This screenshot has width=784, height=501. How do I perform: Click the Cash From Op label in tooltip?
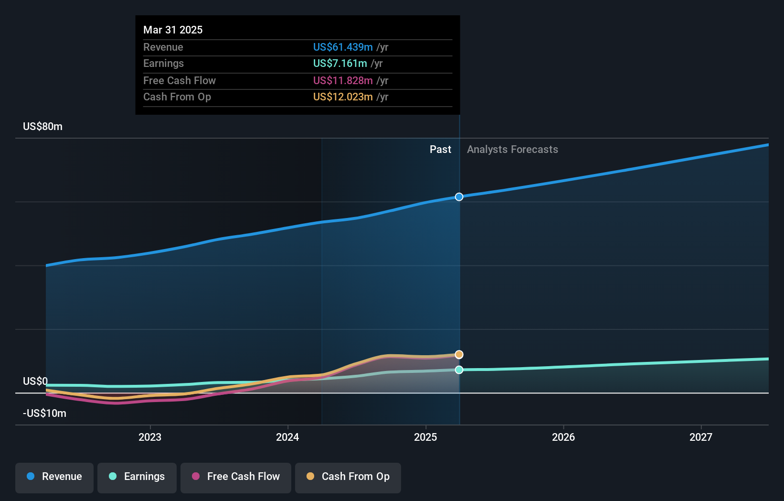click(x=177, y=97)
